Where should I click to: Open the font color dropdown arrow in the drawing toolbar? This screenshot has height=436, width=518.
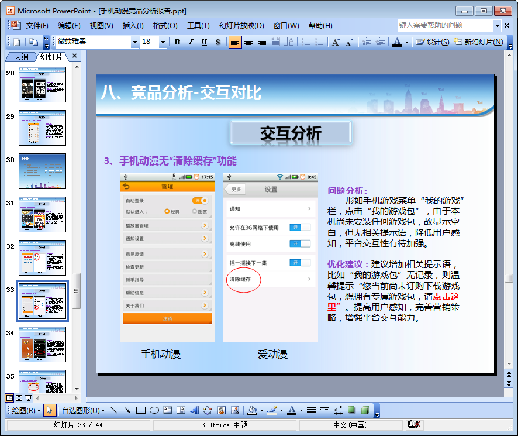(301, 410)
